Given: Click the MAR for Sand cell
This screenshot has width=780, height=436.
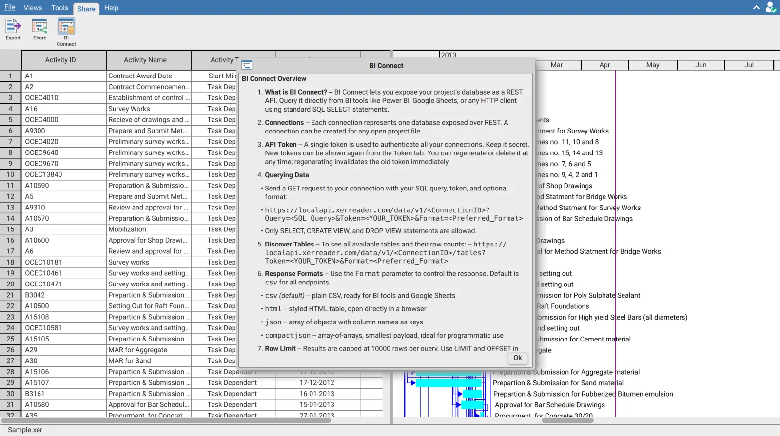Looking at the screenshot, I should (149, 361).
